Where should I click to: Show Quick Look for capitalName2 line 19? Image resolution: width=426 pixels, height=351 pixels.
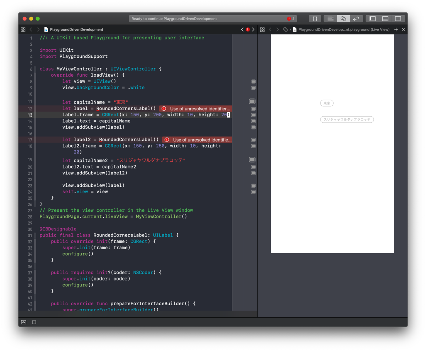tap(252, 160)
